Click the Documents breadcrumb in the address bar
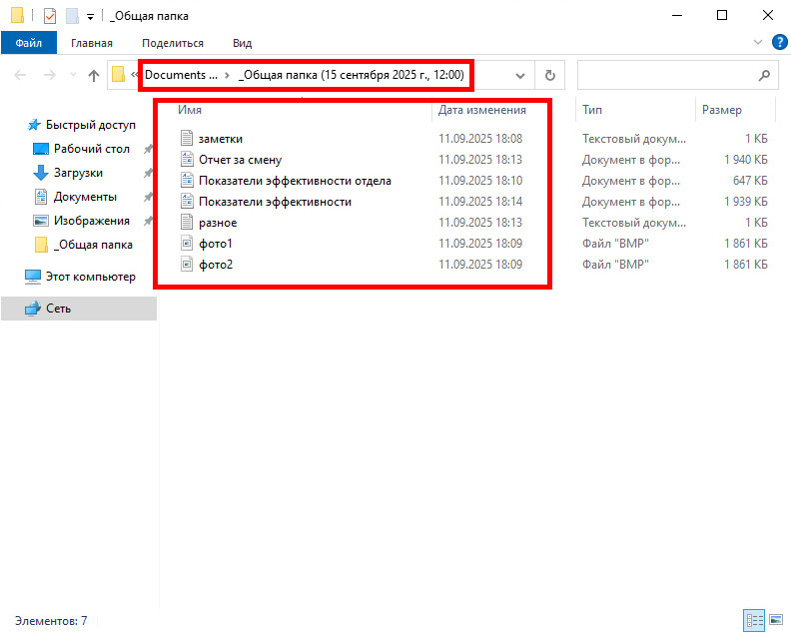 pos(180,75)
